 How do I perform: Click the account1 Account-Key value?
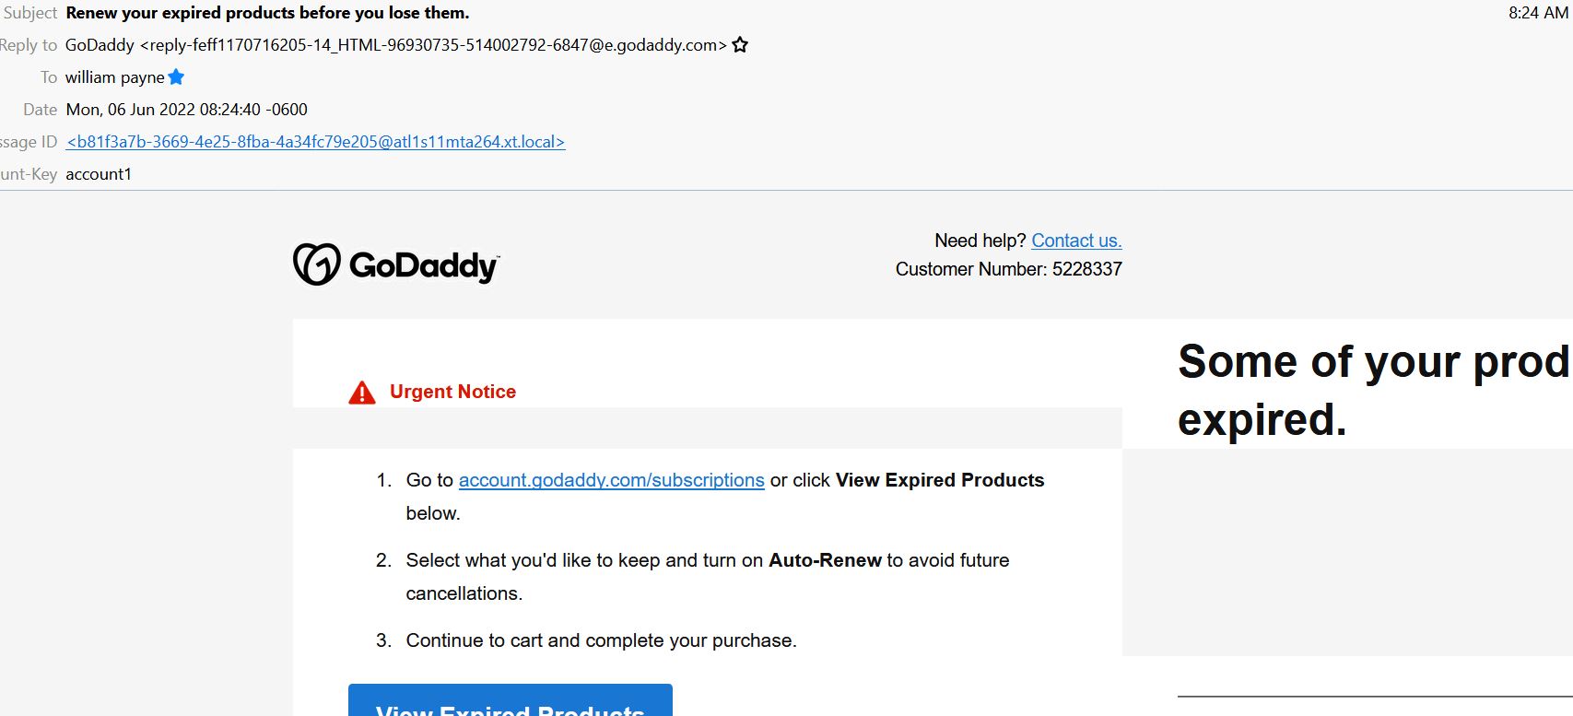99,174
